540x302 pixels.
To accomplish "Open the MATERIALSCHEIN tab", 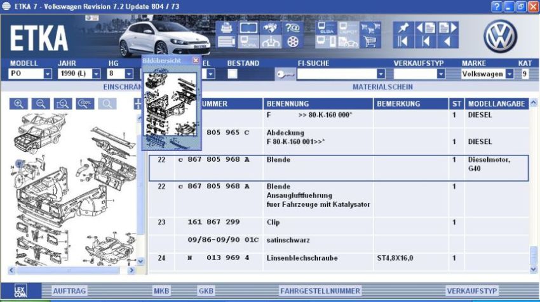I will [x=382, y=87].
